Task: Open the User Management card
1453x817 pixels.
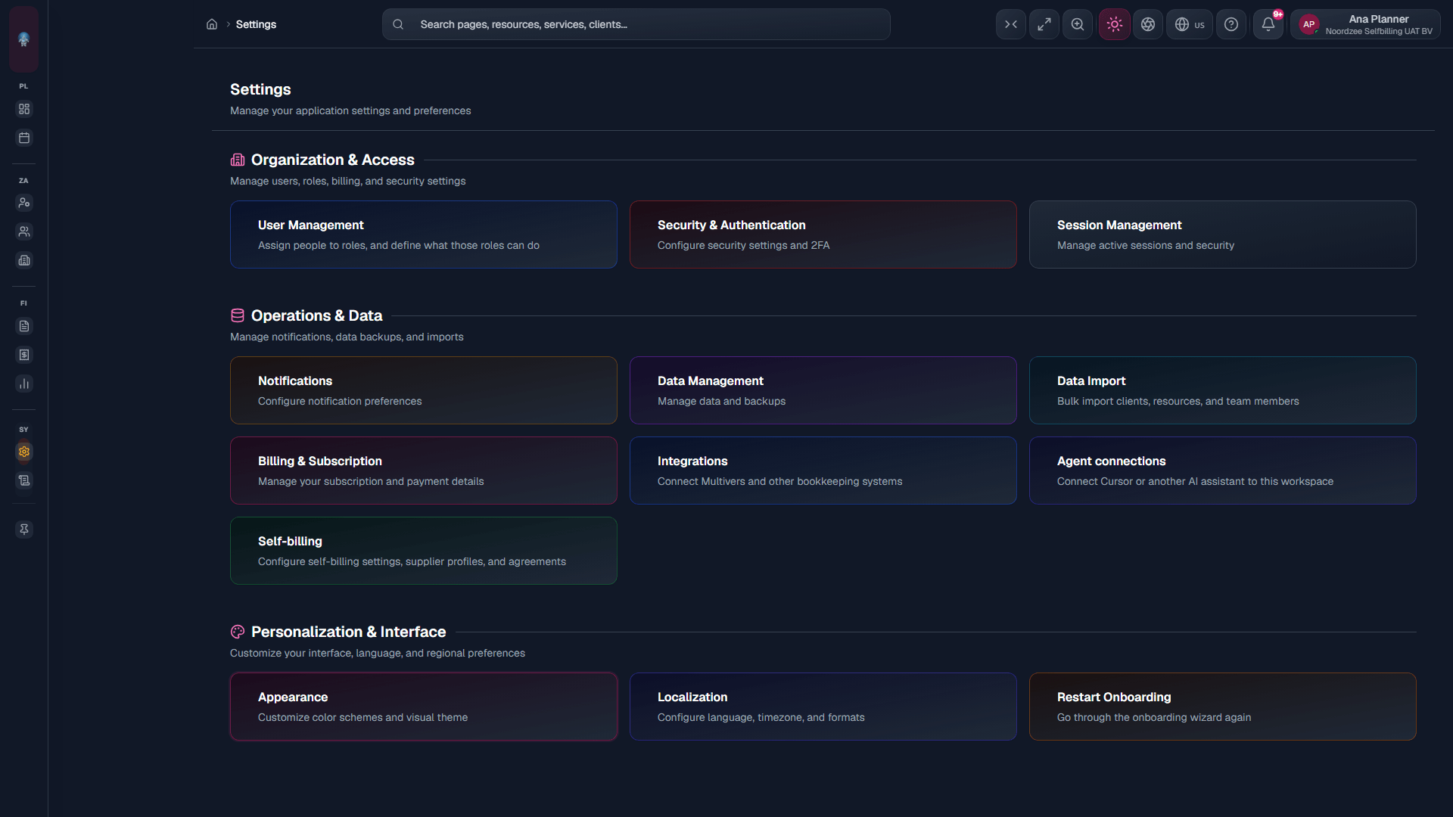Action: (x=424, y=235)
